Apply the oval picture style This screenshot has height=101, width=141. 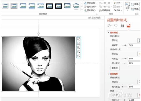76,6
